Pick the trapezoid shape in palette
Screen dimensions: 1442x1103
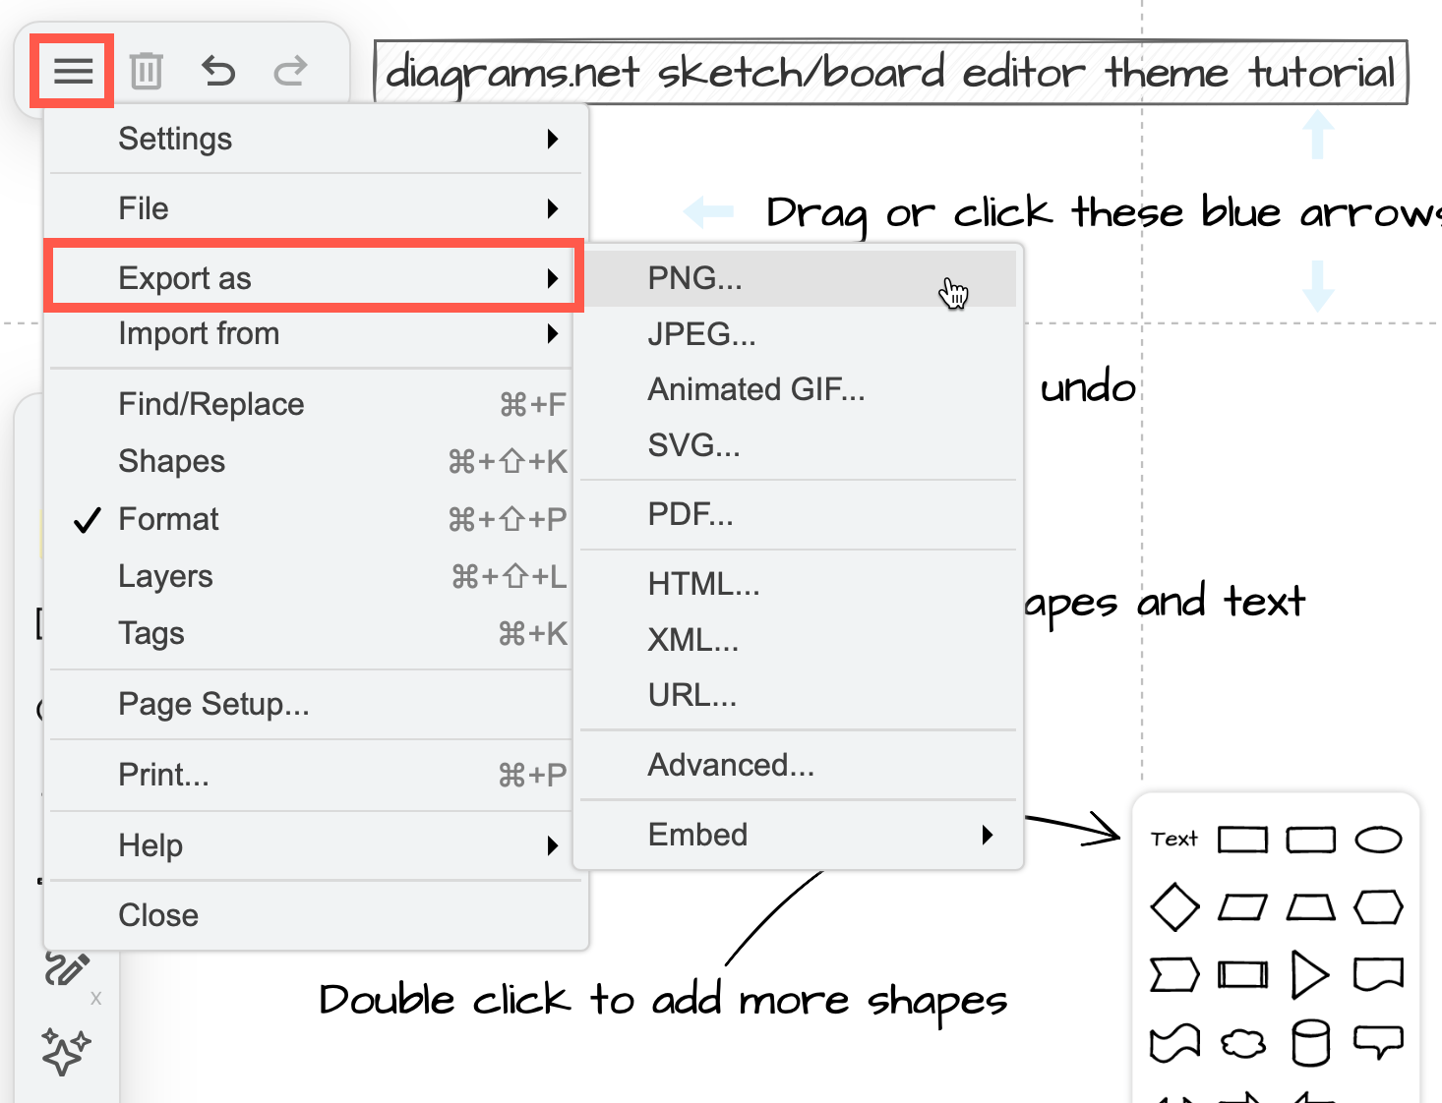1311,906
